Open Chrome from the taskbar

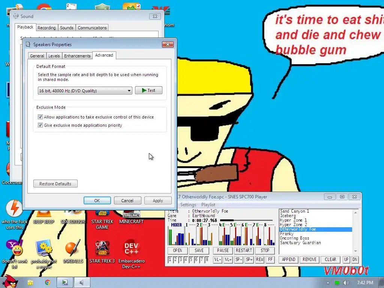(x=48, y=283)
